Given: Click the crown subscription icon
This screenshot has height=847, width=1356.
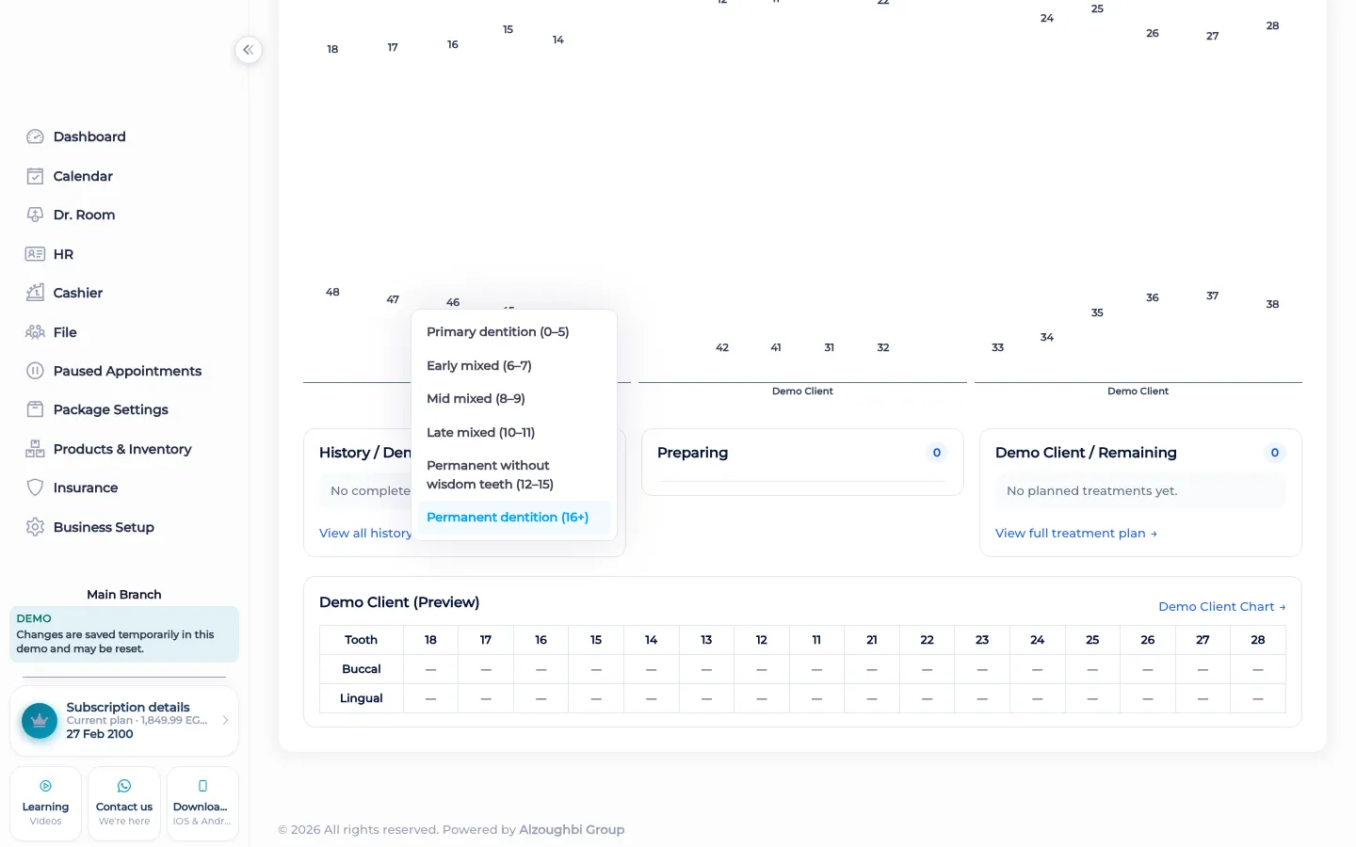Looking at the screenshot, I should pyautogui.click(x=40, y=721).
